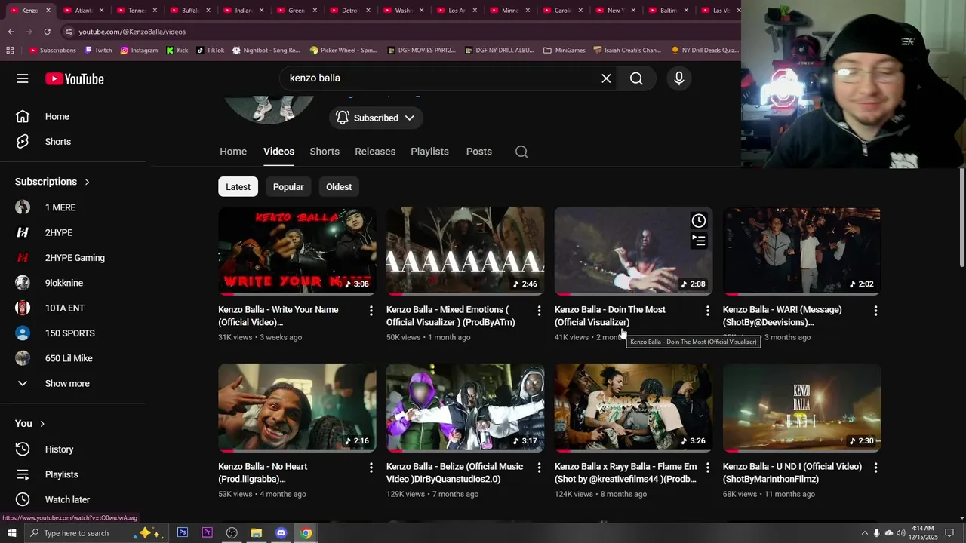Open options menu for Doin The Most video

click(707, 311)
